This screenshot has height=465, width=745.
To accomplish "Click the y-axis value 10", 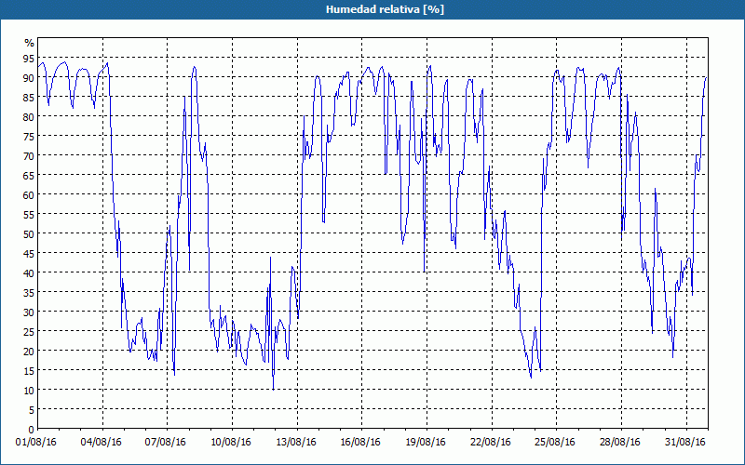I will 29,390.
